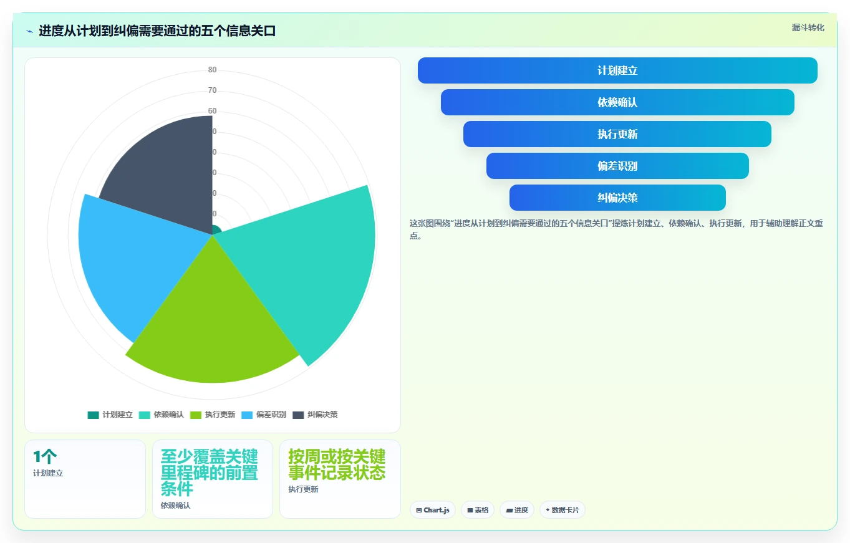The height and width of the screenshot is (543, 850).
Task: Click the 80 axis label on chart
Action: pos(213,70)
